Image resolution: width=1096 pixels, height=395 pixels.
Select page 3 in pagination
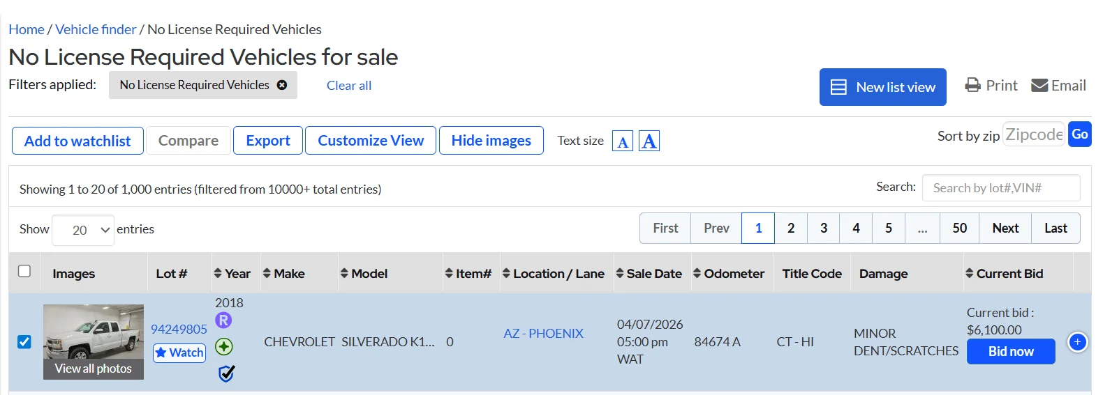824,228
